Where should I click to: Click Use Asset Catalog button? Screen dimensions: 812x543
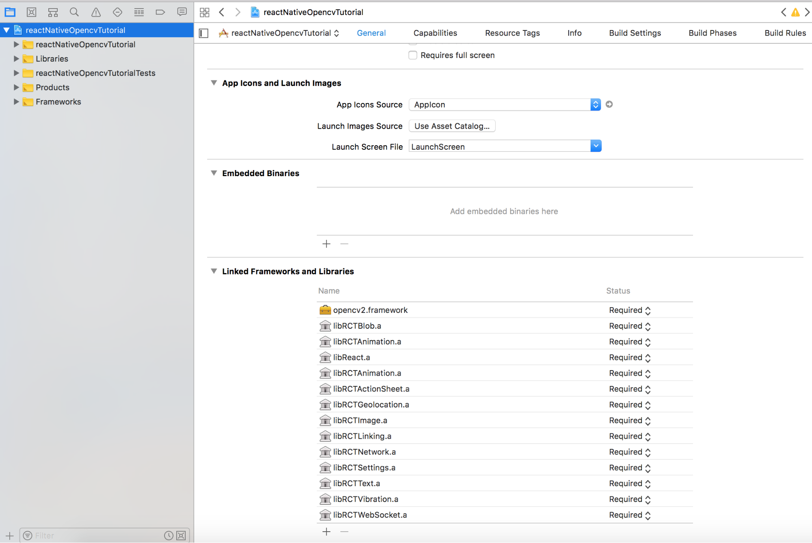tap(452, 126)
